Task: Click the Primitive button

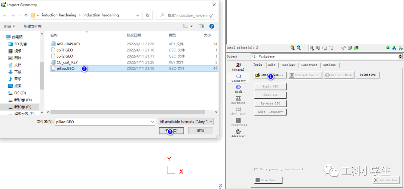Action: (x=368, y=75)
